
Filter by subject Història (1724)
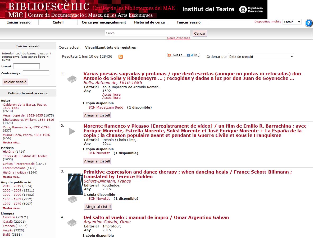(8, 152)
